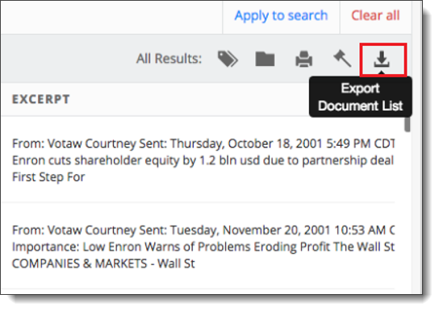Click the results list scrollbar thumb
The height and width of the screenshot is (311, 439).
408,124
